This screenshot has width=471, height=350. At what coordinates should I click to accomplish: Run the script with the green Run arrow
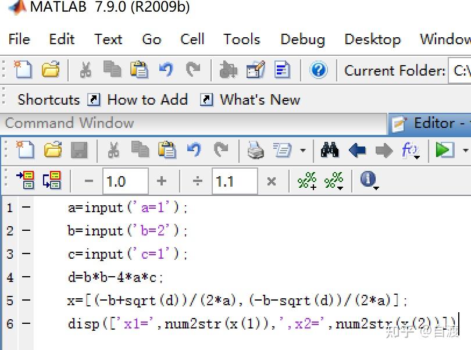(x=443, y=150)
